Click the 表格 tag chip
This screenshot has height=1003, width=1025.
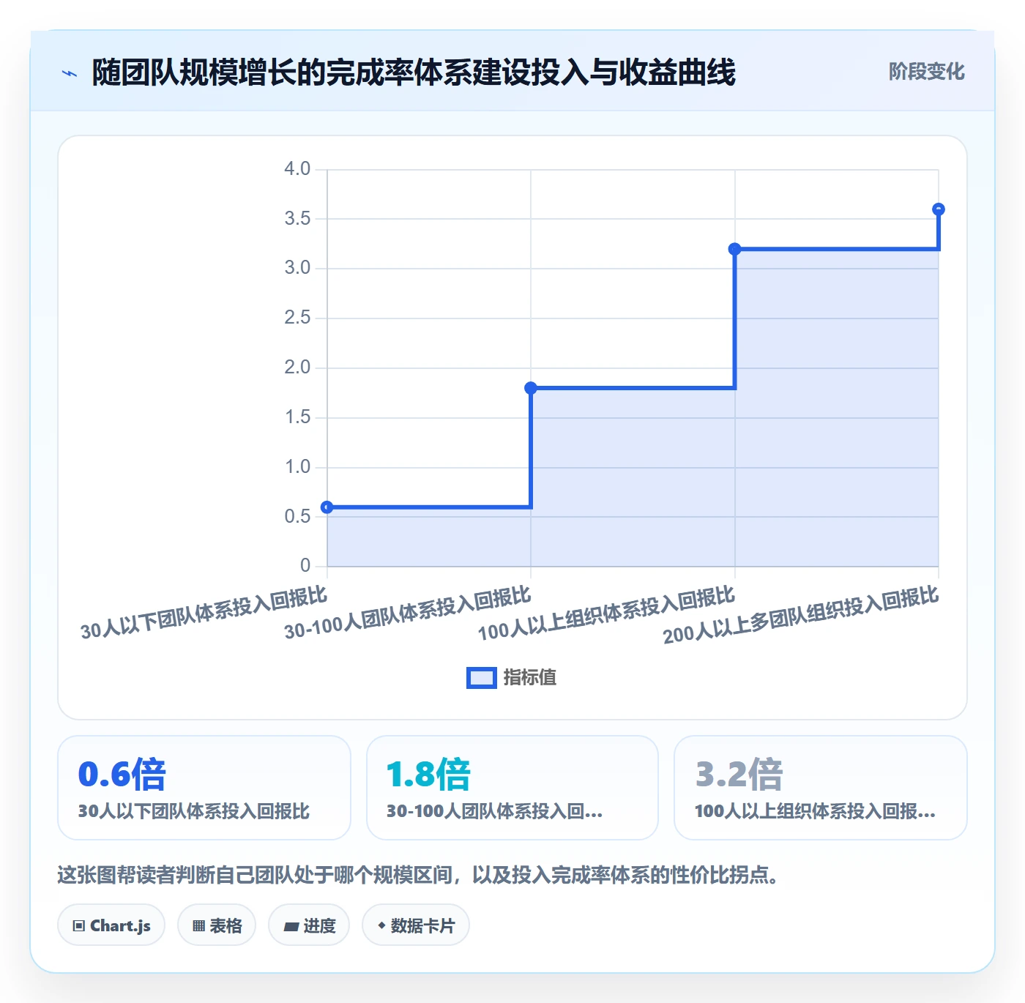coord(217,925)
